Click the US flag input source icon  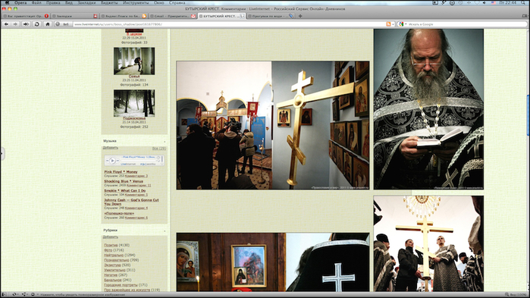point(494,3)
